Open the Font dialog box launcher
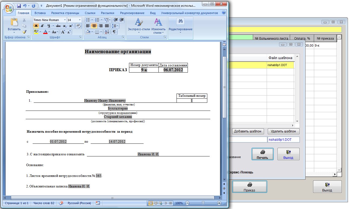349x209 pixels. (80, 37)
